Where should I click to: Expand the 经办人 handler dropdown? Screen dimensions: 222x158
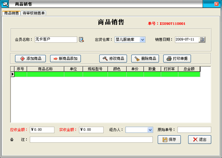(x=150, y=130)
